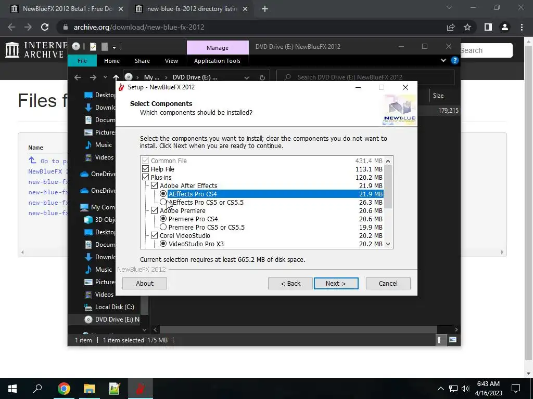
Task: Close the NewBlueFX 2012 Beta1 tab
Action: [121, 9]
